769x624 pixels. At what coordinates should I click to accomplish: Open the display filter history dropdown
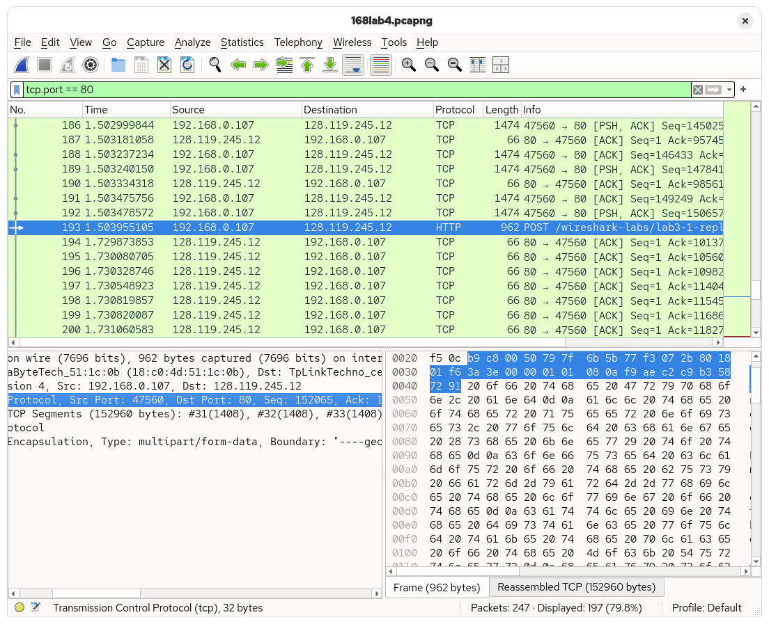coord(729,90)
